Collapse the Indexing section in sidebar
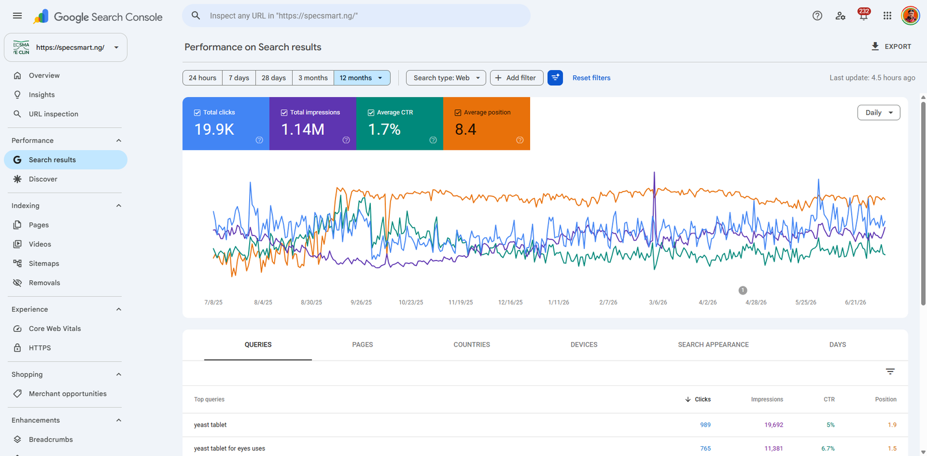Image resolution: width=927 pixels, height=456 pixels. tap(119, 205)
